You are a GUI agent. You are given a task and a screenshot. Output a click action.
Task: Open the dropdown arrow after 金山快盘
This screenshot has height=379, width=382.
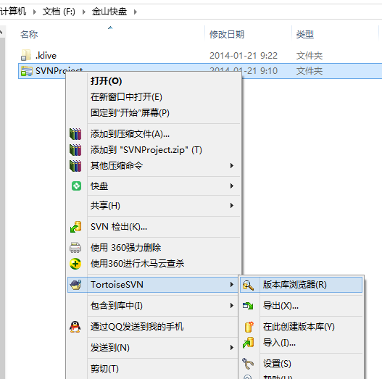coord(136,12)
